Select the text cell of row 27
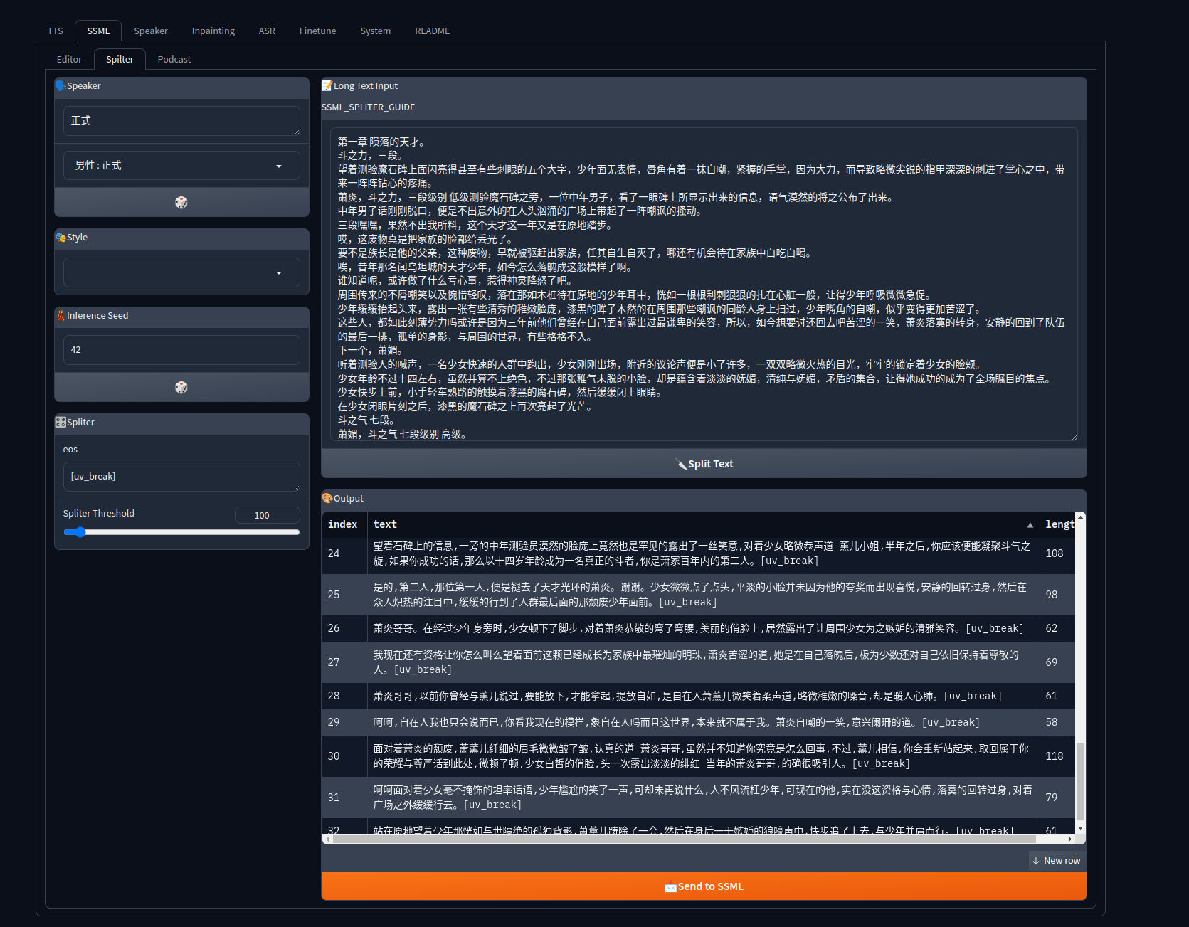The image size is (1189, 927). [x=703, y=662]
